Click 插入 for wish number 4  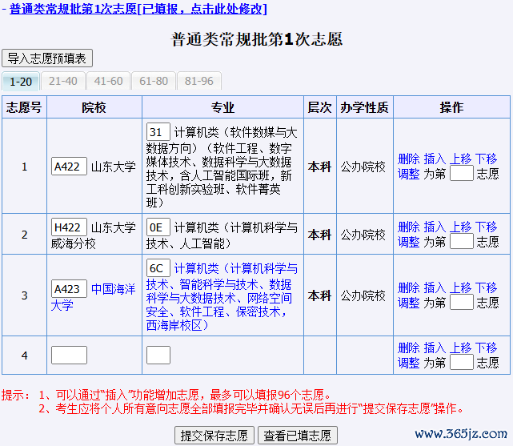435,348
